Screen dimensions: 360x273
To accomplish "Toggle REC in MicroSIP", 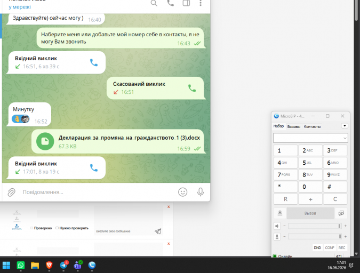I will (x=342, y=248).
